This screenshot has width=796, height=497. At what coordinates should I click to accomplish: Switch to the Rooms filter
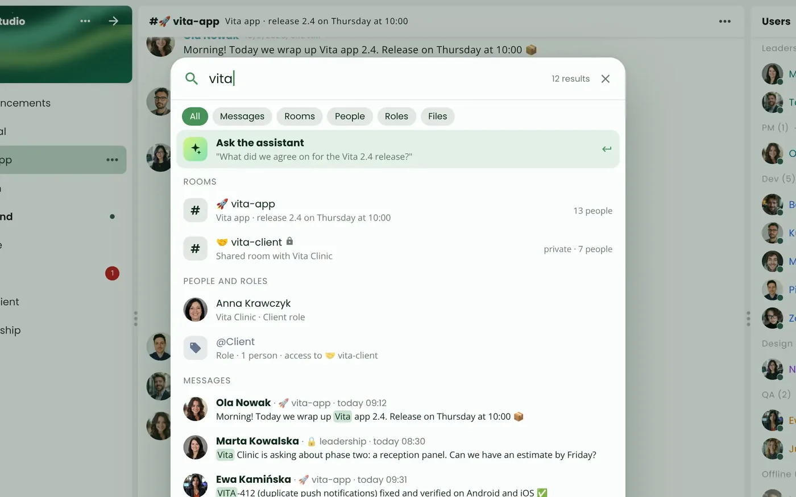300,116
